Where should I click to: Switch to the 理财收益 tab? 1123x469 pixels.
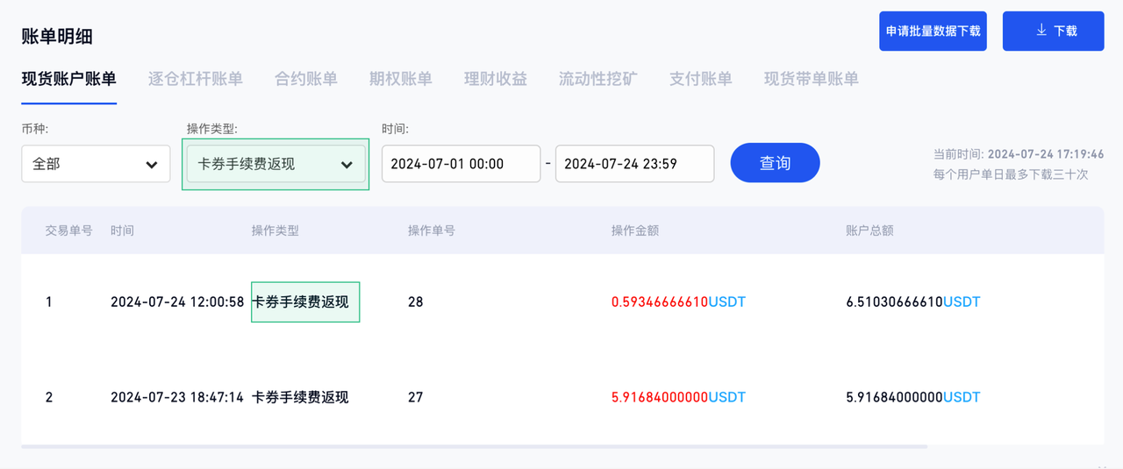495,79
